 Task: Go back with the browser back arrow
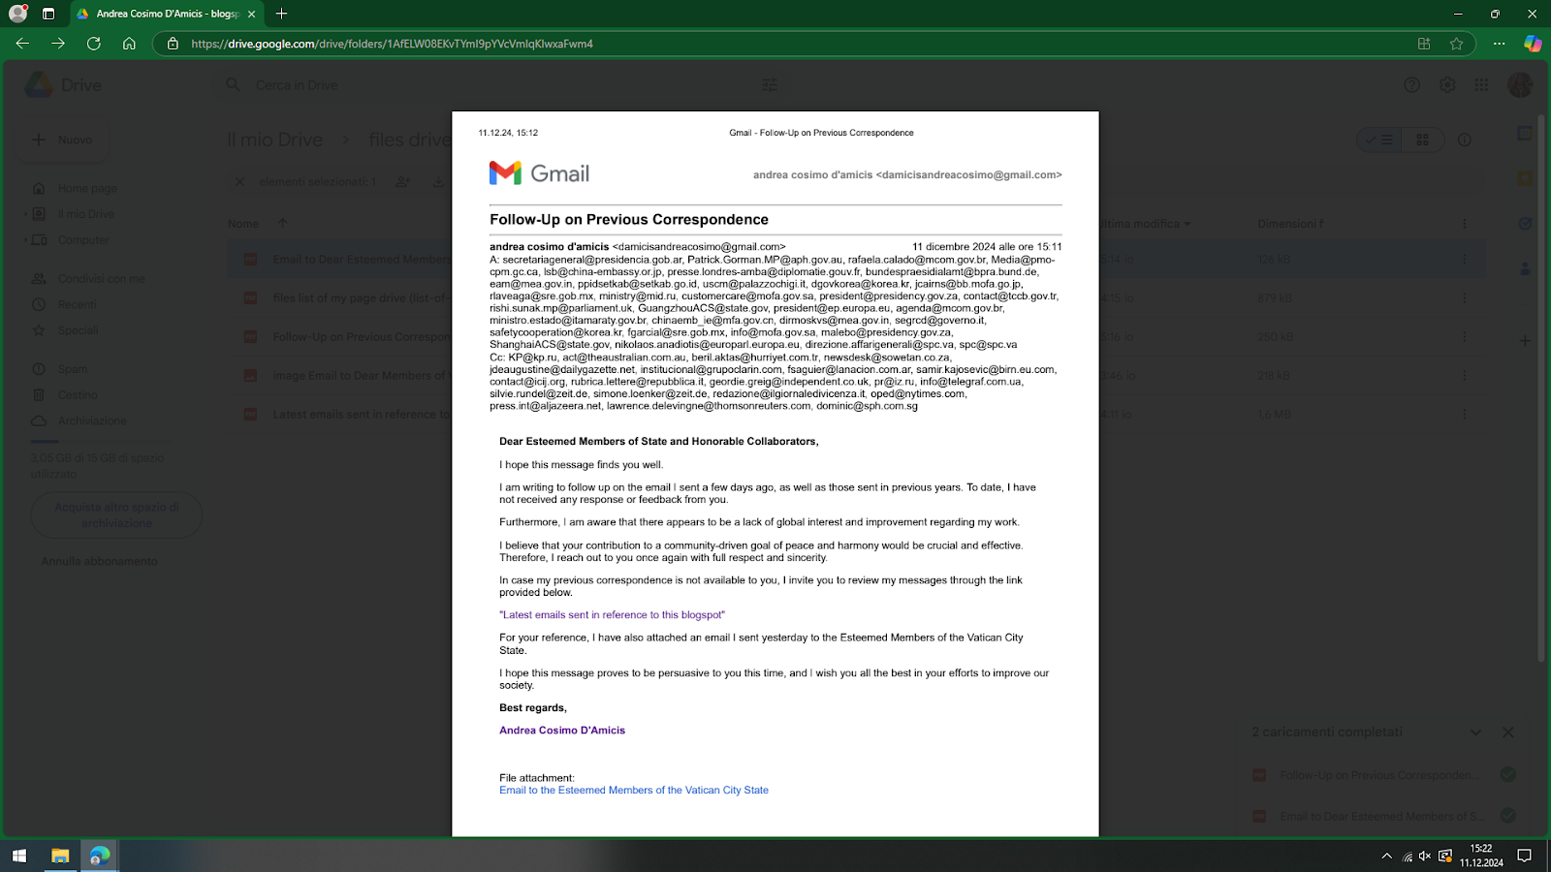(22, 44)
